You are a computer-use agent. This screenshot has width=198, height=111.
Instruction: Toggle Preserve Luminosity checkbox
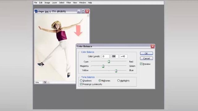[81, 84]
